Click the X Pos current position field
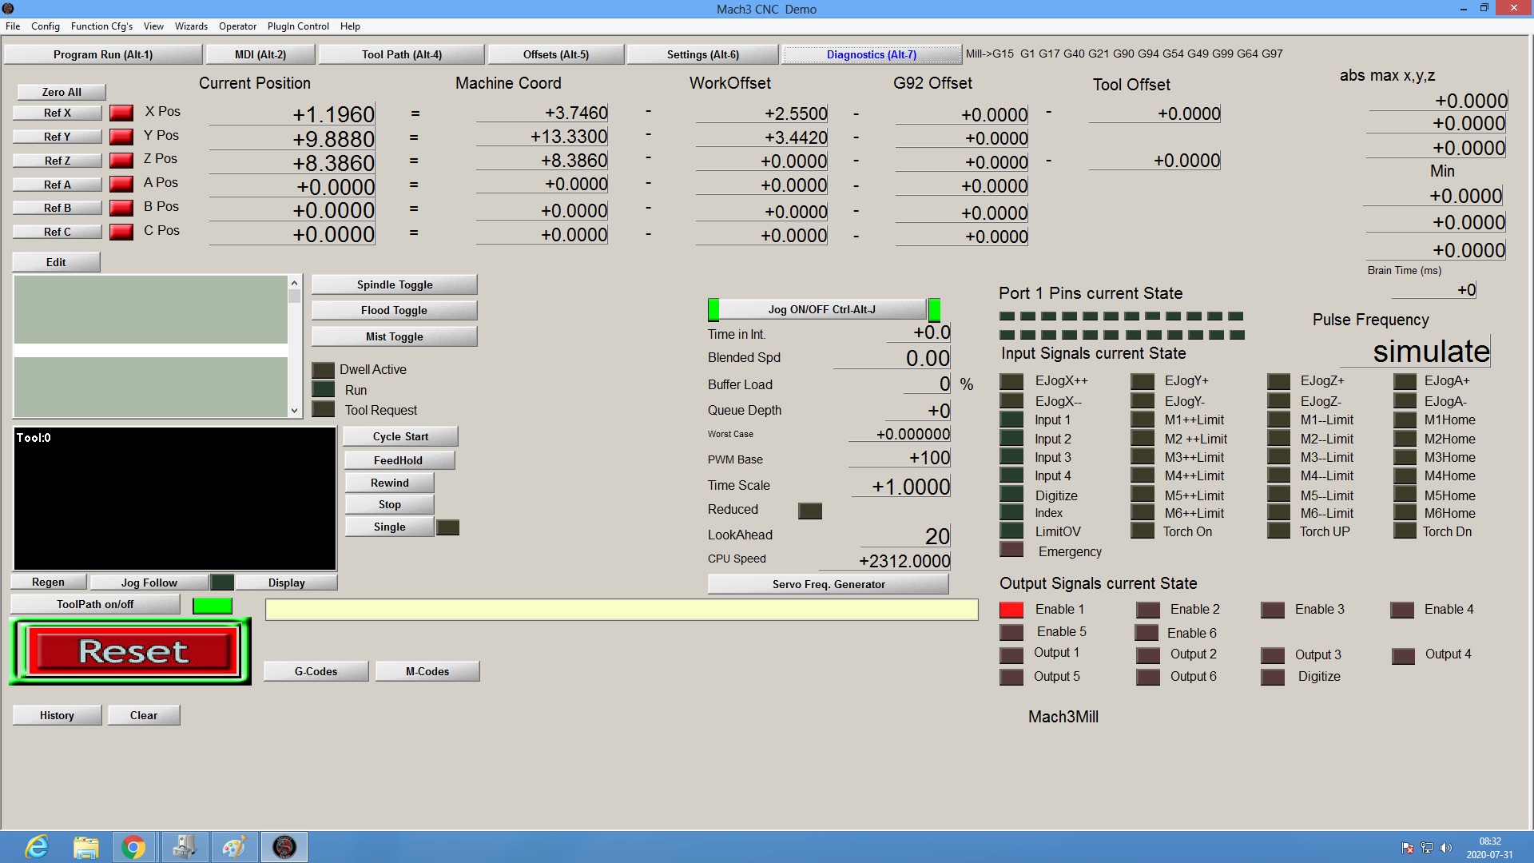1534x863 pixels. pyautogui.click(x=292, y=114)
